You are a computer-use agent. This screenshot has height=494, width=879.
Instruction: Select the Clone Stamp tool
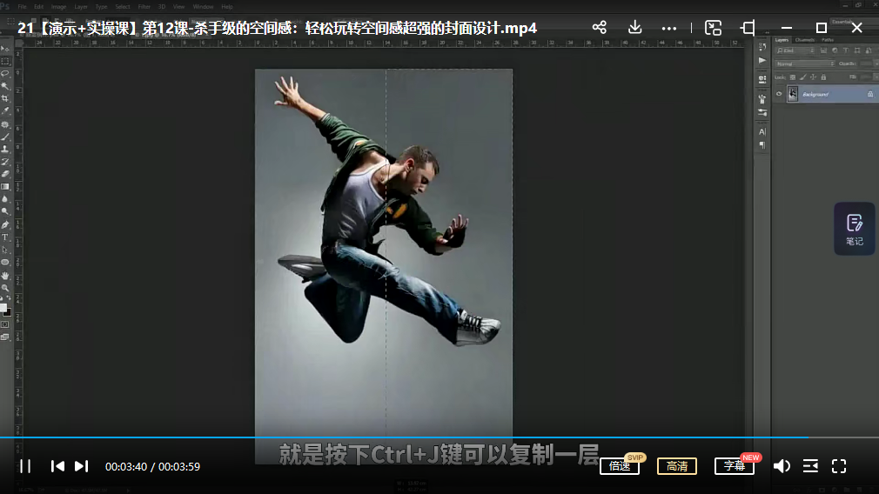[5, 149]
